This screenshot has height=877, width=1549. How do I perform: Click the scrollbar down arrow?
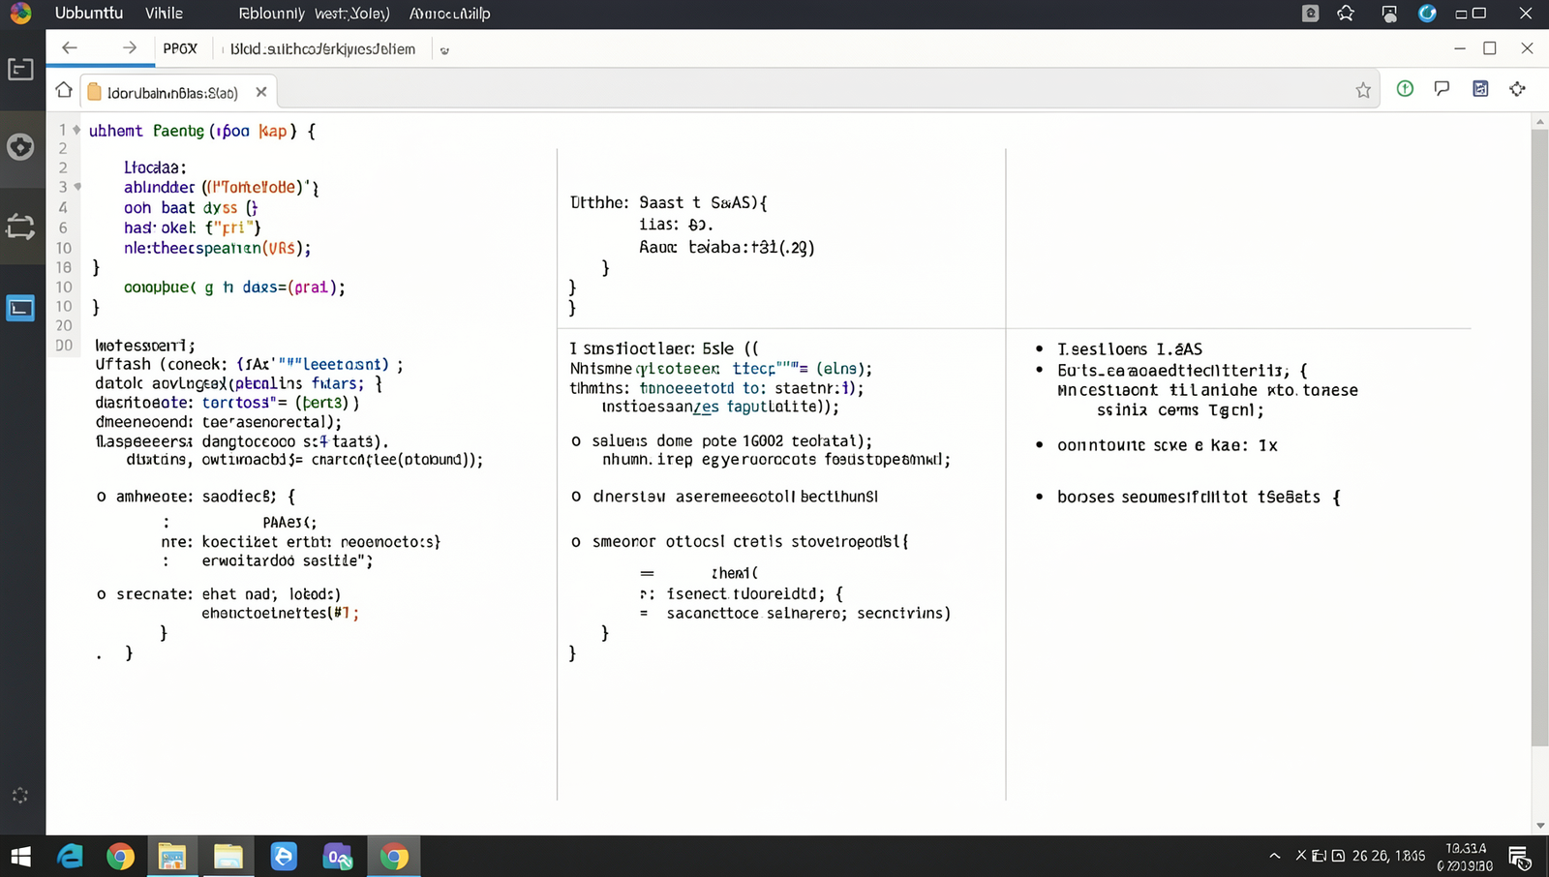pyautogui.click(x=1540, y=826)
